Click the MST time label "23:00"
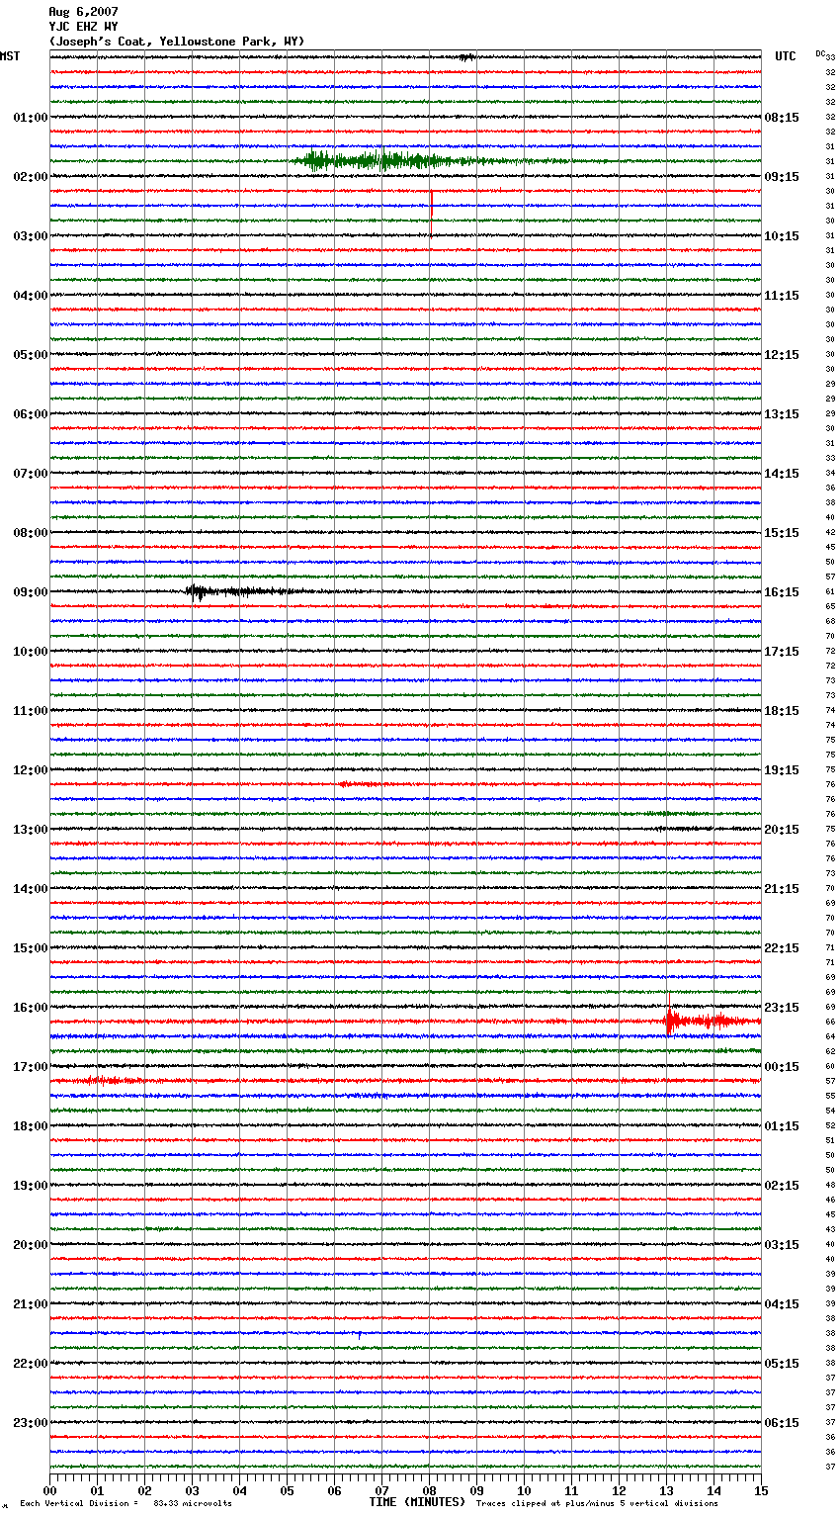Viewport: 840px width, 1517px height. coord(31,1423)
